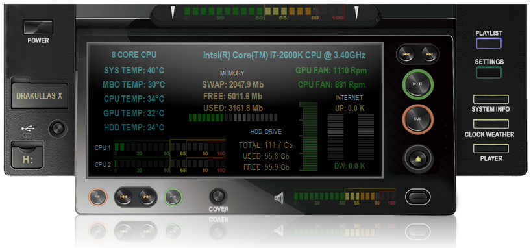The height and width of the screenshot is (248, 531).
Task: Mute using the speaker icon
Action: click(278, 197)
